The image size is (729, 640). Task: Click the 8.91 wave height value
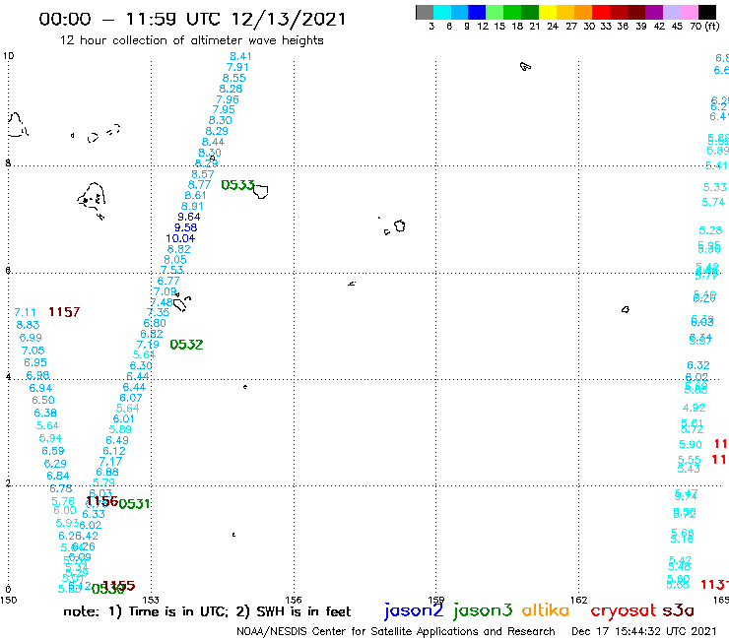(192, 206)
